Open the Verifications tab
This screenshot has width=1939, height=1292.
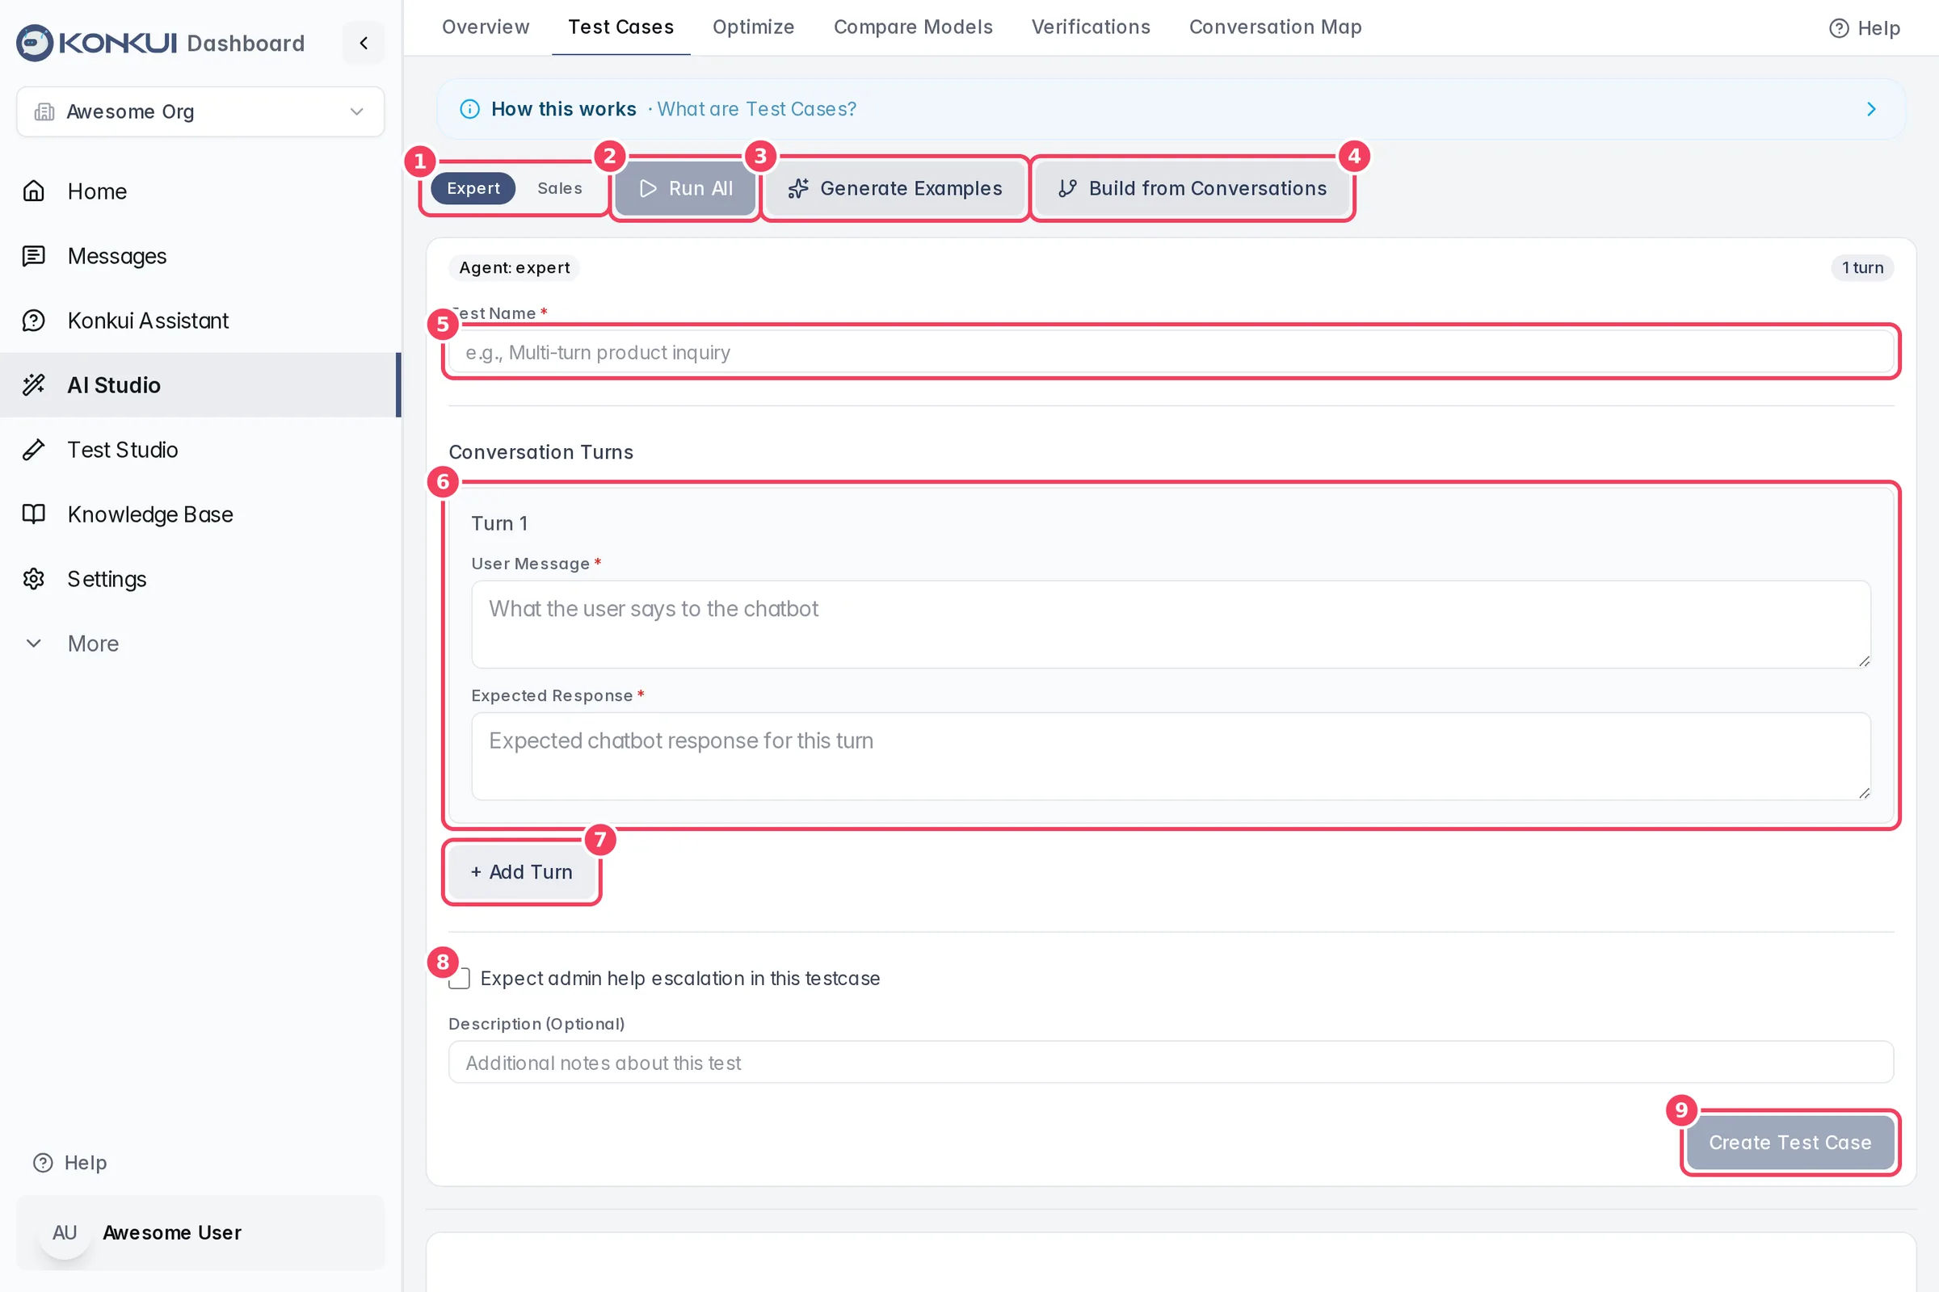tap(1091, 27)
